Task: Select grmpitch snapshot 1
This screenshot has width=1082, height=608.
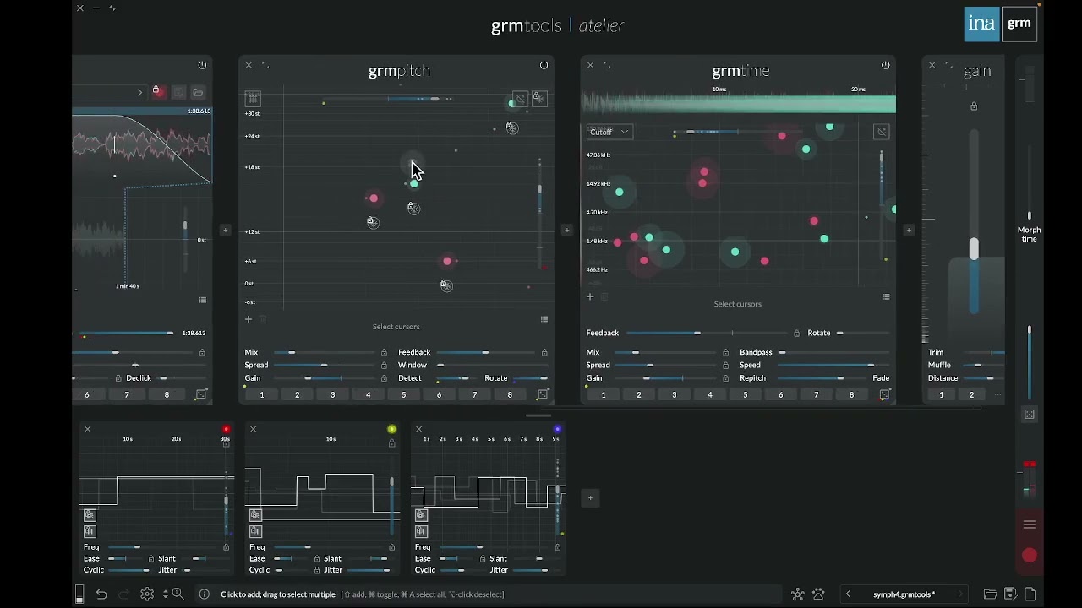Action: tap(262, 394)
